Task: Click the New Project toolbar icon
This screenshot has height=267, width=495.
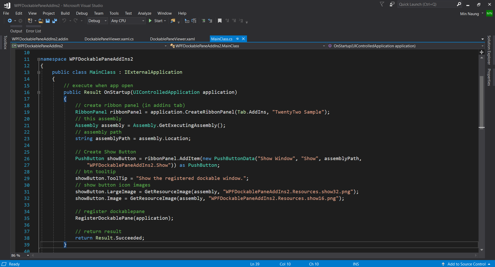Action: 30,21
